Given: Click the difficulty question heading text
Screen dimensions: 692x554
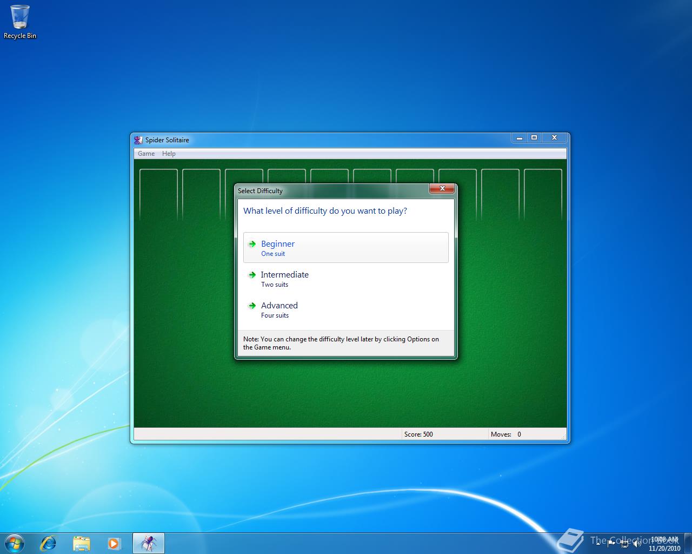Looking at the screenshot, I should click(325, 211).
